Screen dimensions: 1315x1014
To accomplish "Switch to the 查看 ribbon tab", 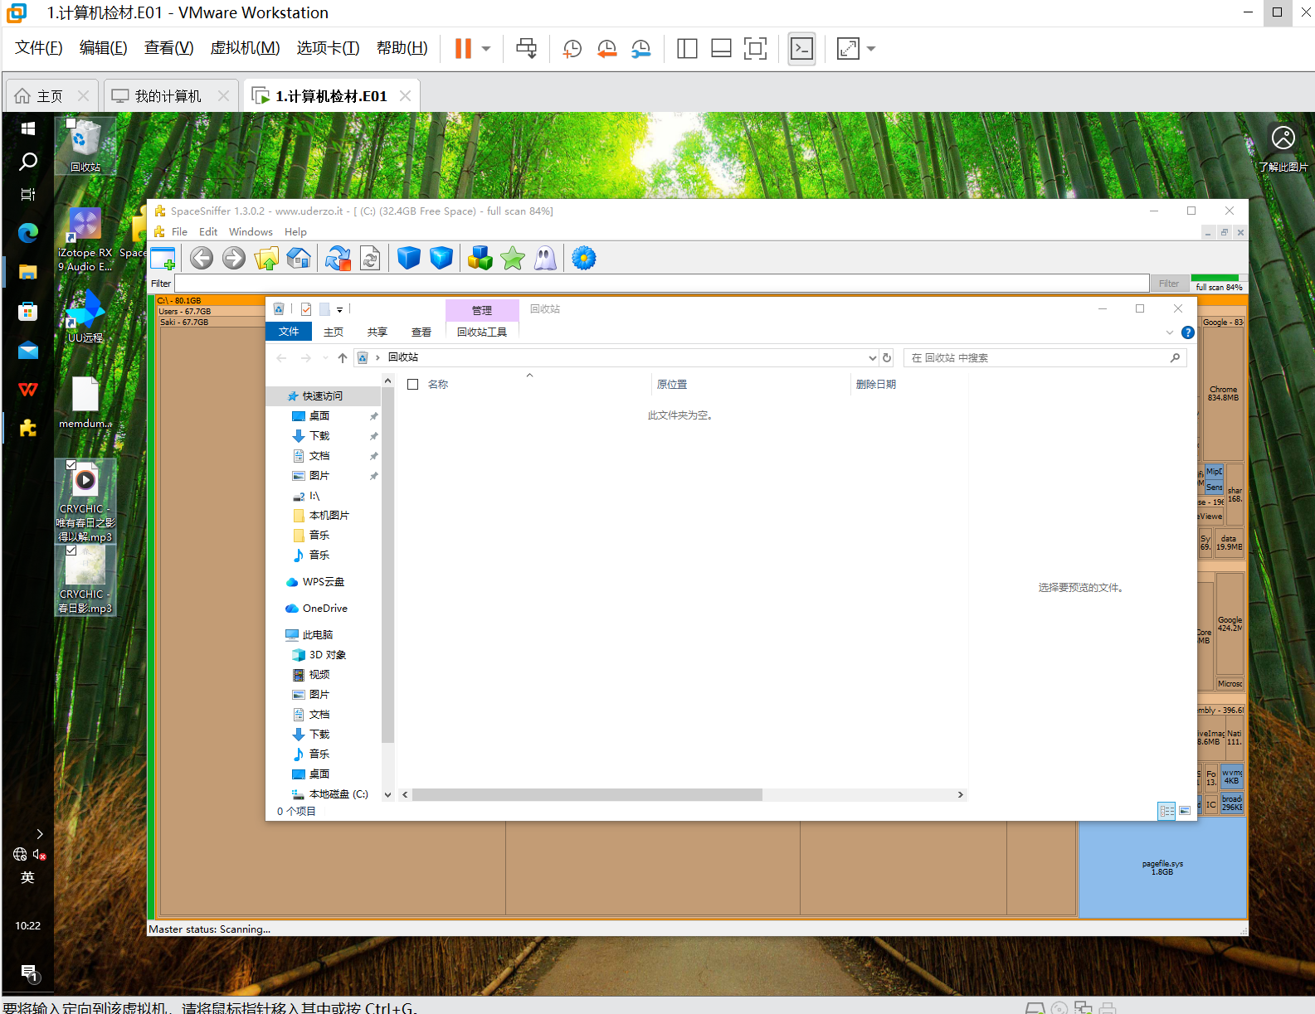I will [x=421, y=332].
